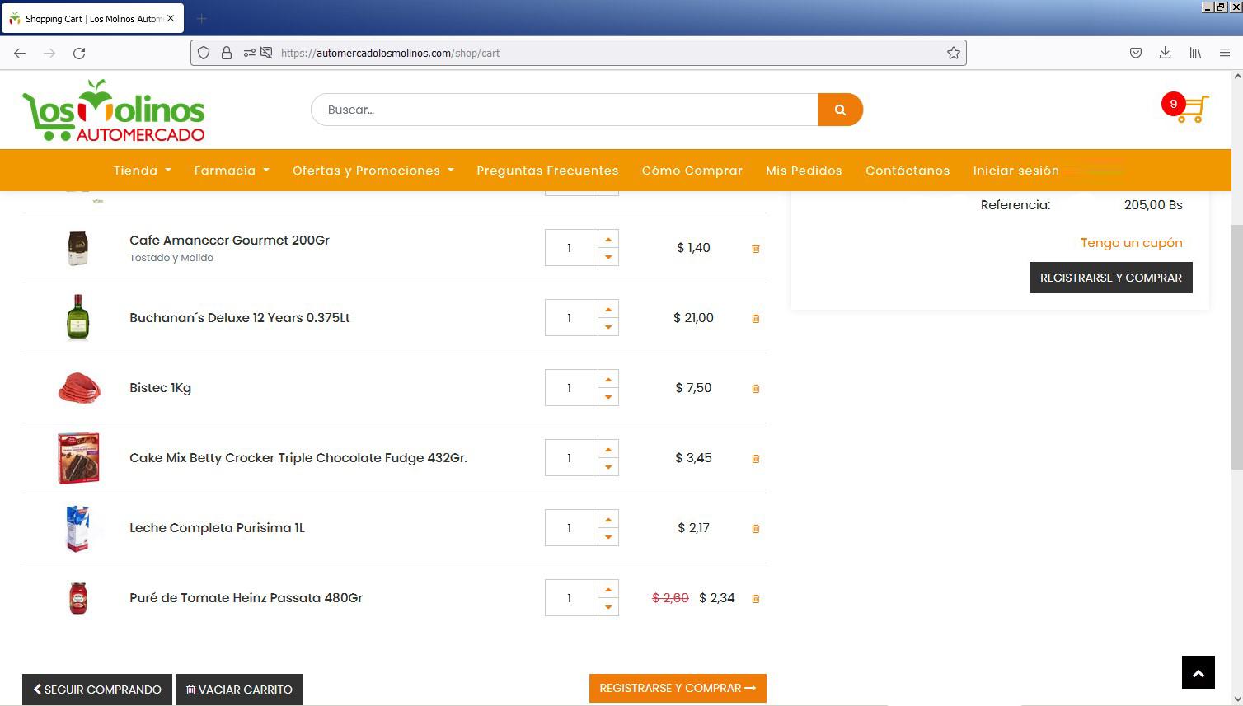Increase Cafe Amanecer quantity by one

608,240
